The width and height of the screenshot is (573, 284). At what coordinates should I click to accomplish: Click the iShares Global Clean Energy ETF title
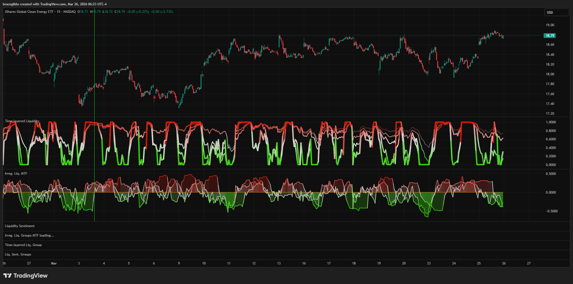point(29,12)
